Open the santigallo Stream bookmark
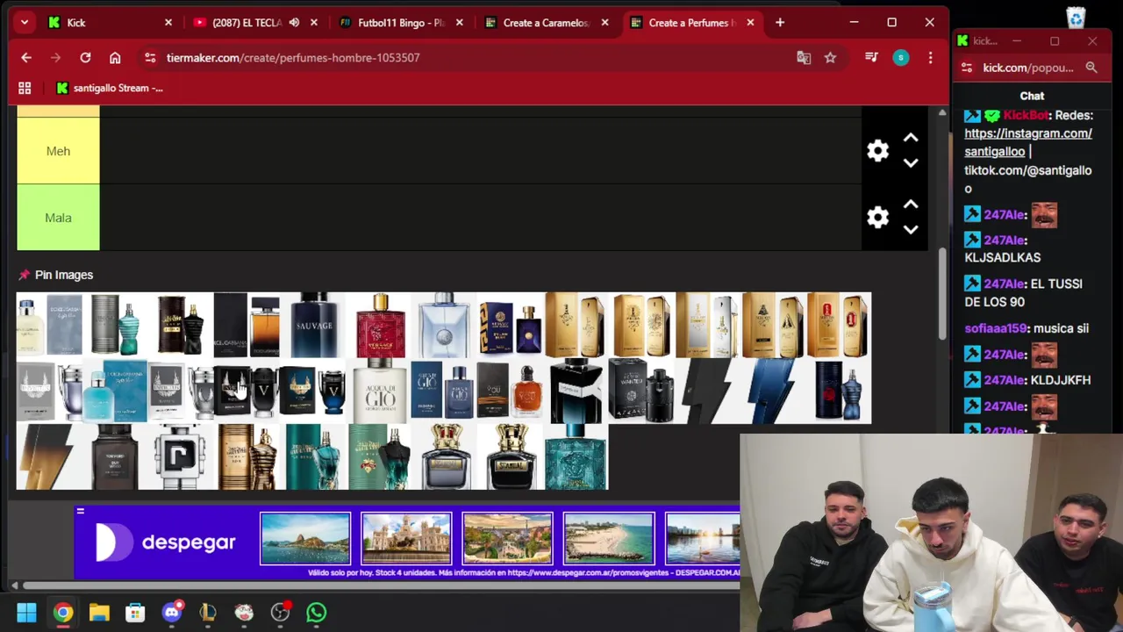 (110, 88)
